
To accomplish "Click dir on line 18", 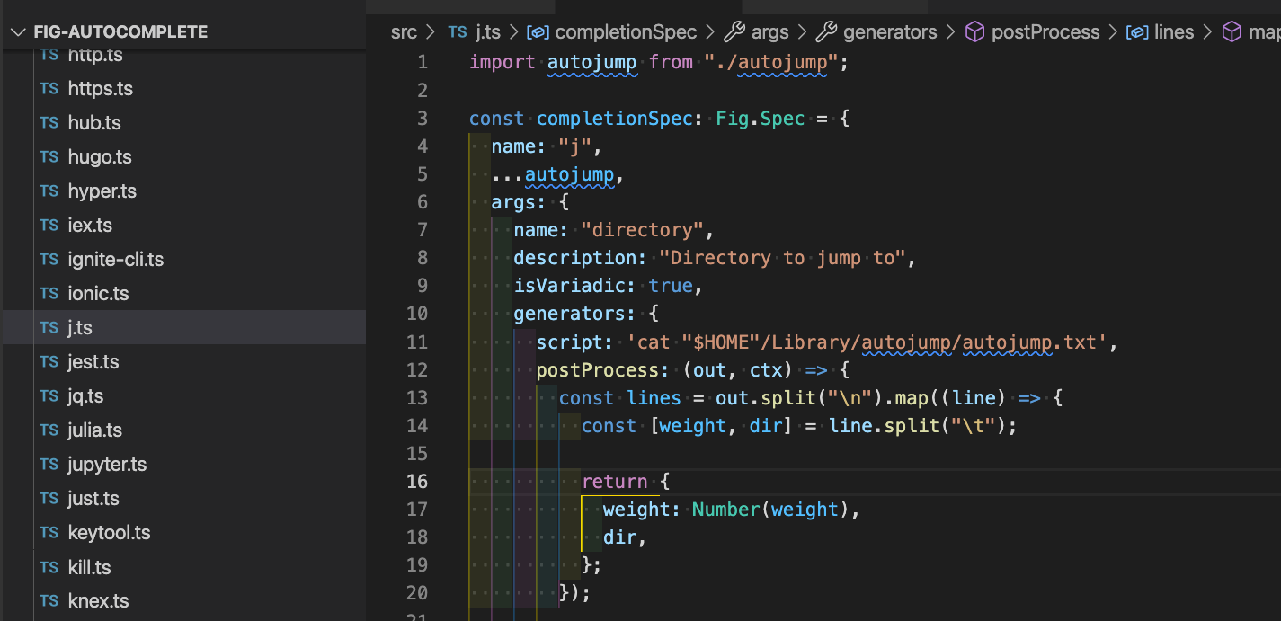I will click(619, 537).
